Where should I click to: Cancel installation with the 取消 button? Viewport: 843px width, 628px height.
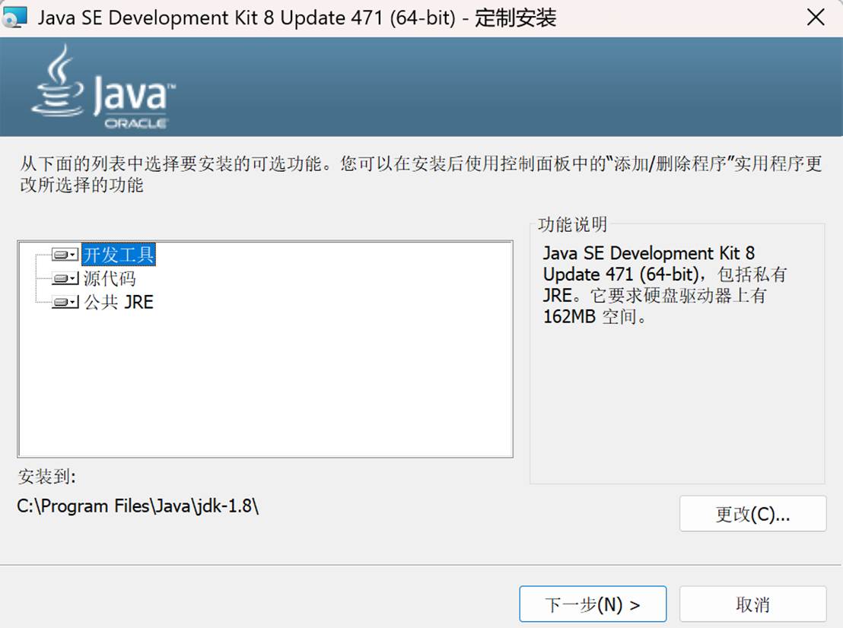point(752,604)
